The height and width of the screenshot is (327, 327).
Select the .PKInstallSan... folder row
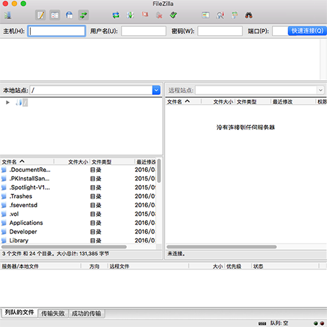[x=78, y=179]
